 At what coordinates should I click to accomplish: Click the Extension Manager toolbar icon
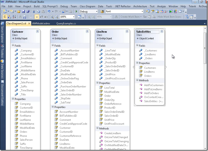[175, 11]
